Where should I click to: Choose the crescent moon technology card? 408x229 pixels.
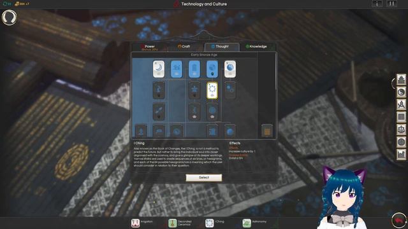pyautogui.click(x=159, y=69)
